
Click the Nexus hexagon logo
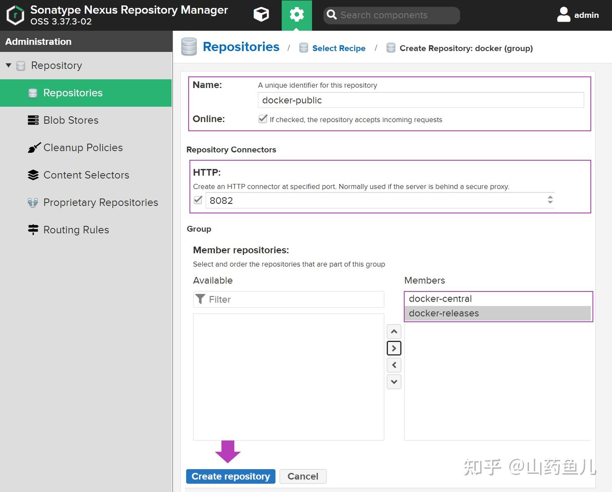[15, 15]
